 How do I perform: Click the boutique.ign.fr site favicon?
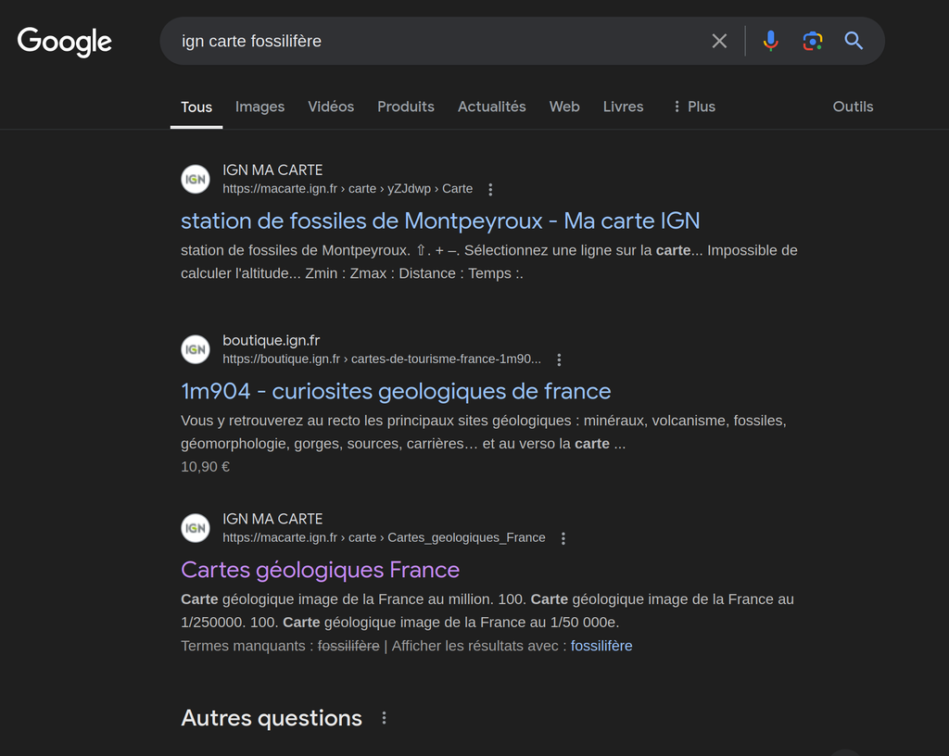(x=196, y=349)
